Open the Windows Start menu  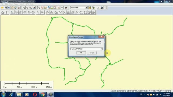click(x=3, y=95)
